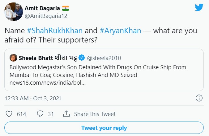Open Amit Bagaria's profile picture
Image resolution: width=209 pixels, height=136 pixels.
[x=13, y=12]
